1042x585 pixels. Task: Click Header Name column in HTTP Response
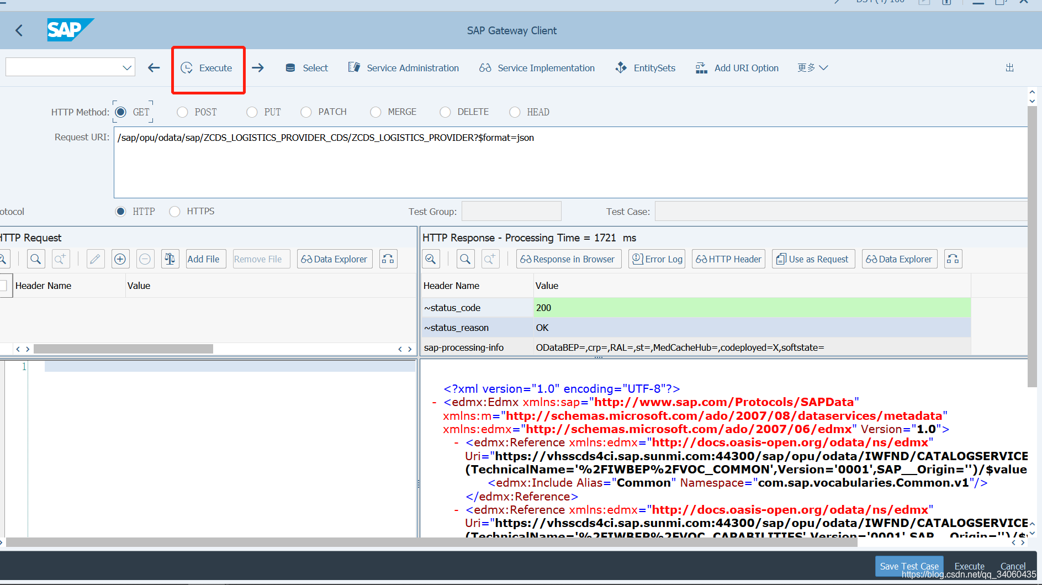coord(477,286)
